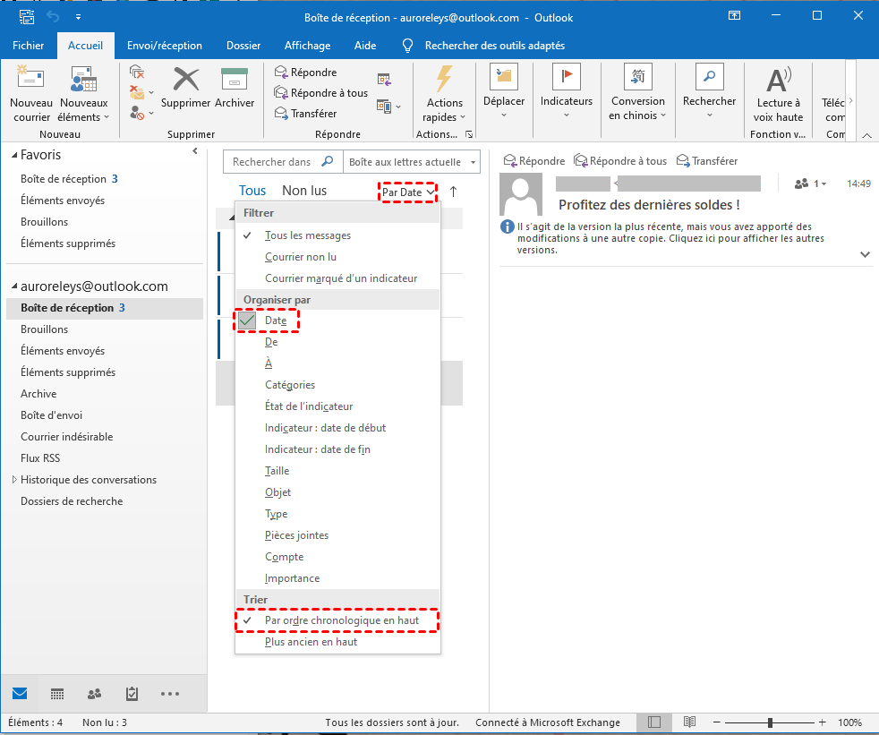Select Plus ancien en haut sorting

[x=311, y=642]
